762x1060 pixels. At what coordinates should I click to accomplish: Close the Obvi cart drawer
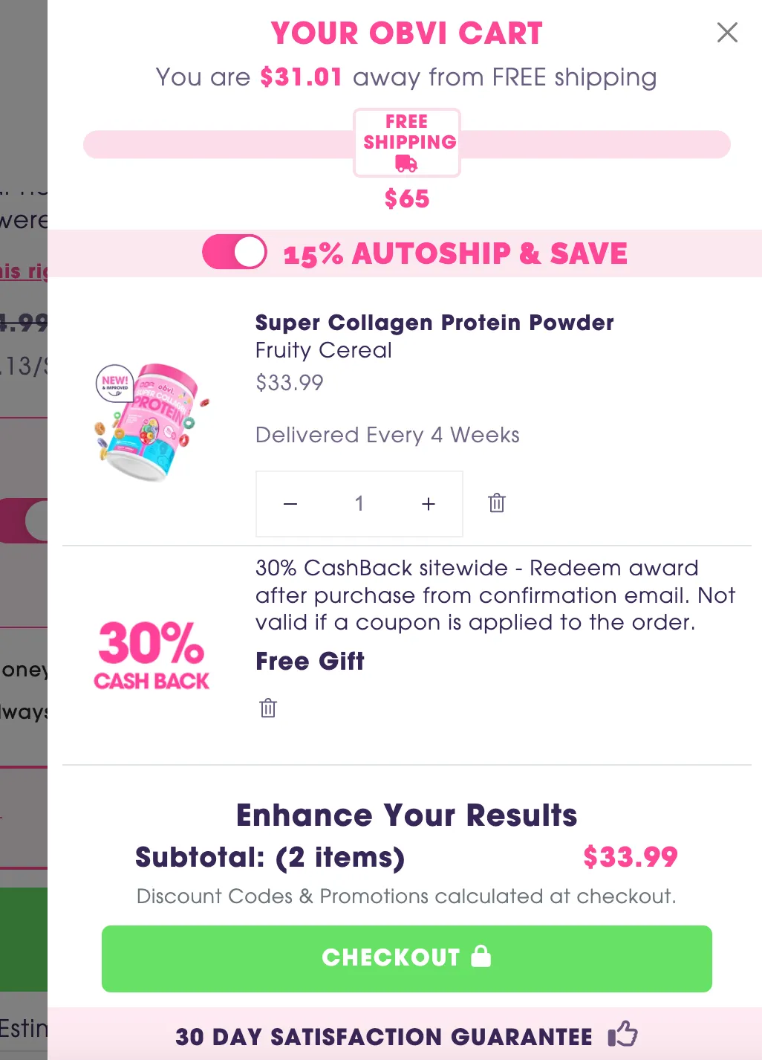(x=726, y=33)
